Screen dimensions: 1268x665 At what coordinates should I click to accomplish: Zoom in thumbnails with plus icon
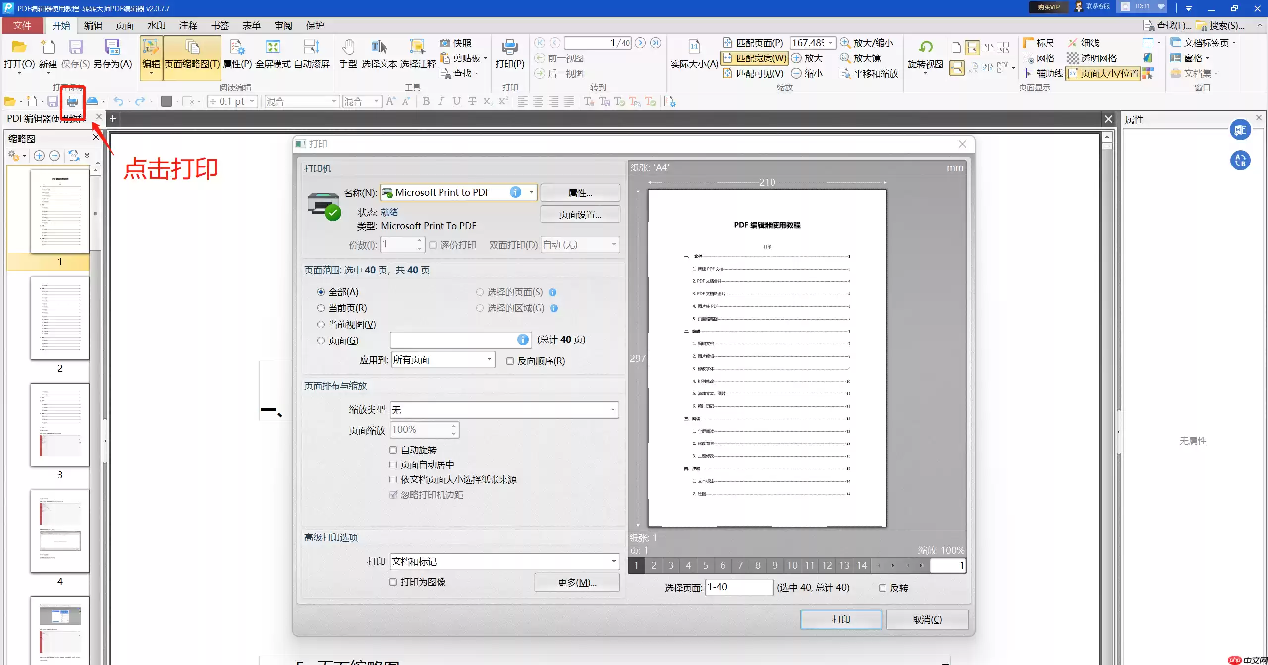click(x=39, y=156)
